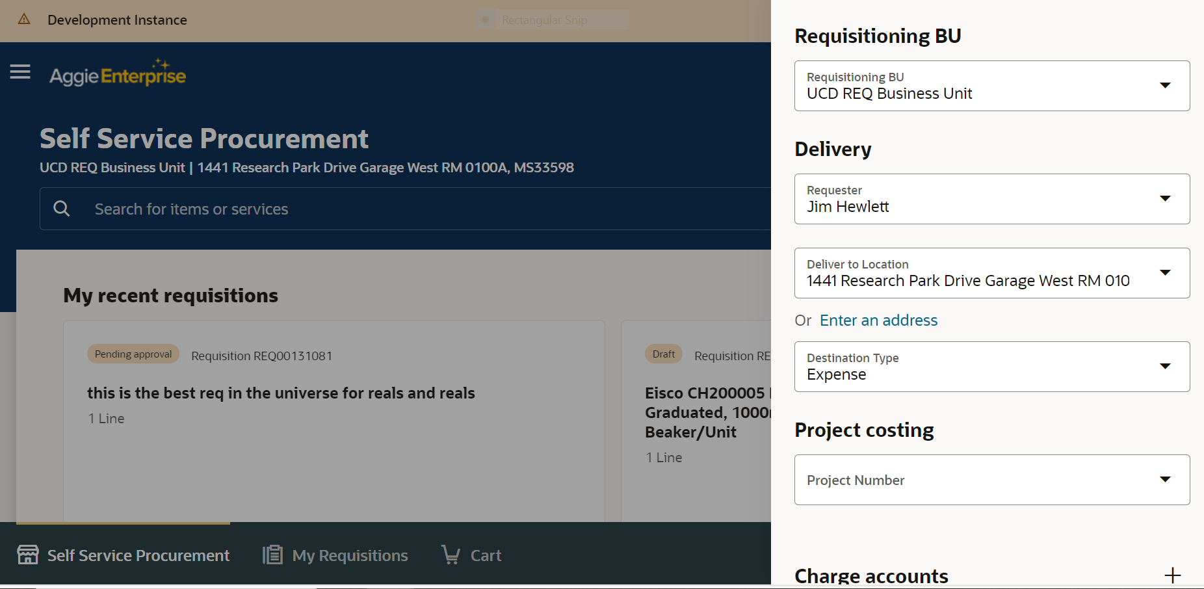Switch to Self Service Procurement tab
Image resolution: width=1204 pixels, height=589 pixels.
coord(124,555)
